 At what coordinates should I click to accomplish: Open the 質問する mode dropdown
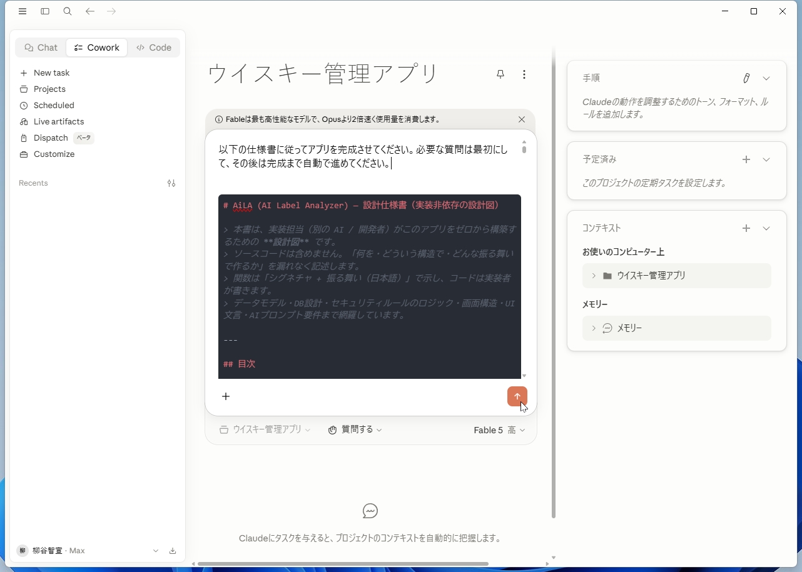[355, 429]
